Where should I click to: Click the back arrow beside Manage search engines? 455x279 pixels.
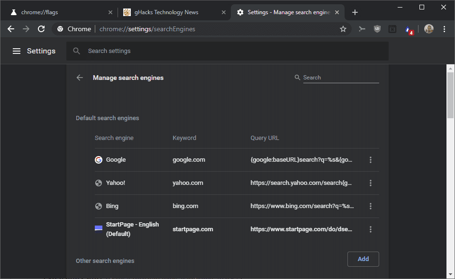(80, 78)
